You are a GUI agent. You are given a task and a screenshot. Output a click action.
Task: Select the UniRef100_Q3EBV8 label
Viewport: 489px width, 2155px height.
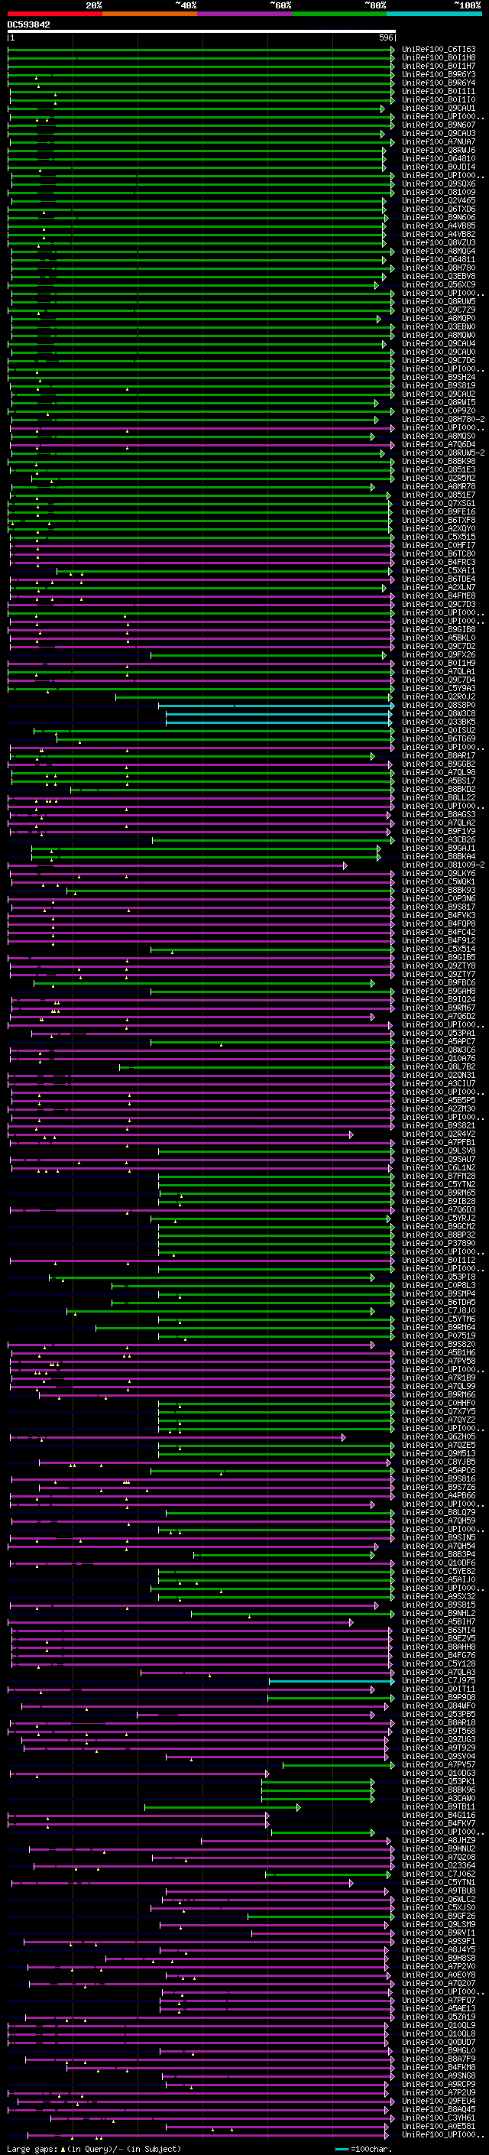pyautogui.click(x=439, y=276)
